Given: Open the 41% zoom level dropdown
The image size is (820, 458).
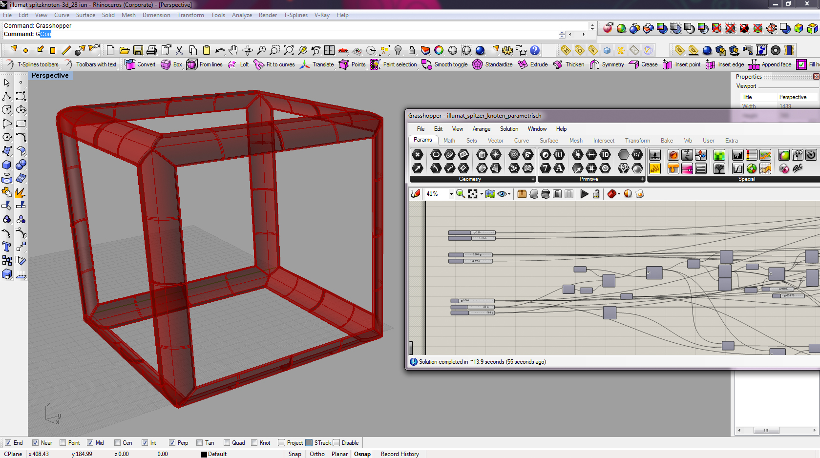Looking at the screenshot, I should point(451,194).
